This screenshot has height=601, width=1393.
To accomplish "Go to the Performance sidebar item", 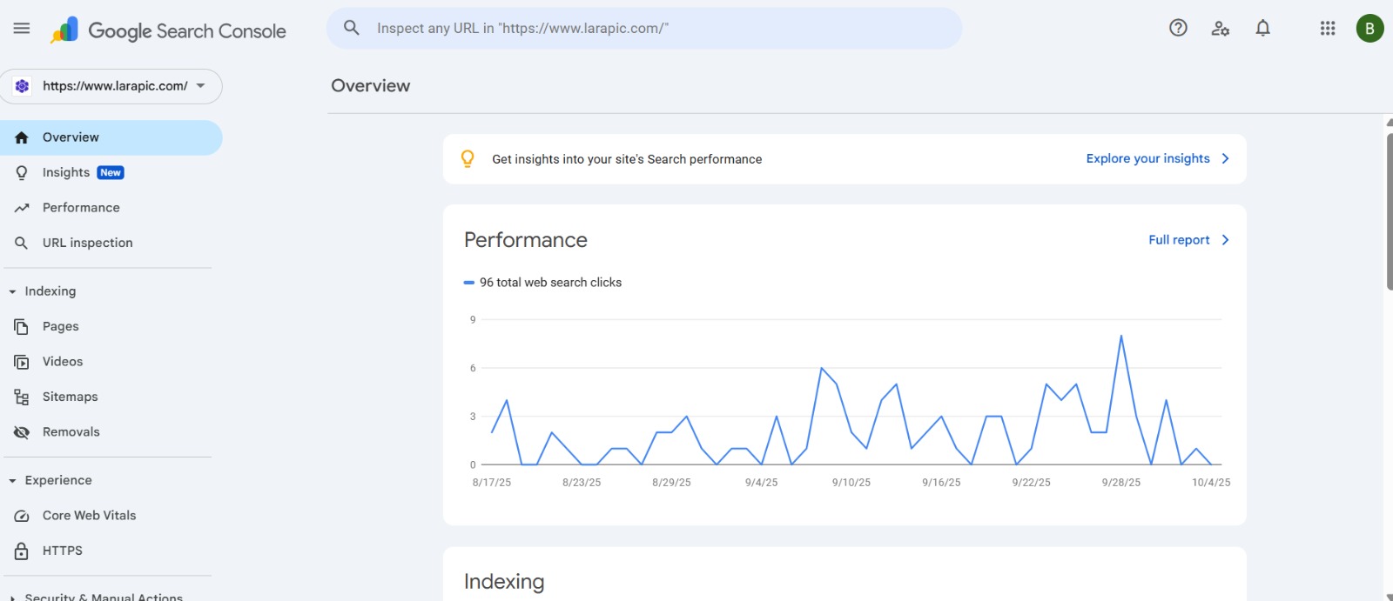I will coord(81,208).
